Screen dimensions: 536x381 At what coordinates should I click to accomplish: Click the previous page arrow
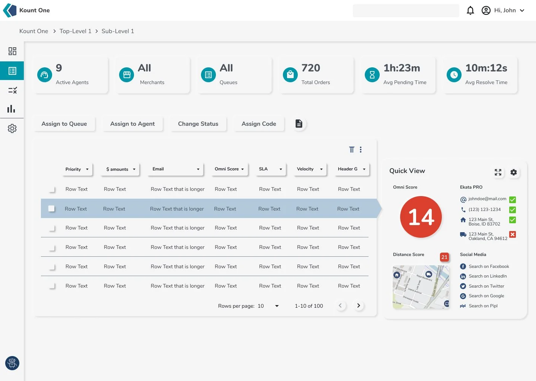(340, 305)
